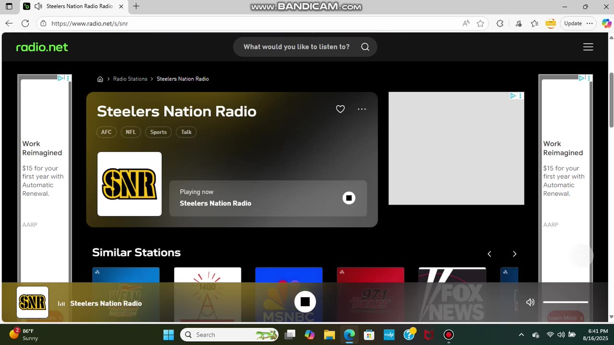This screenshot has height=345, width=614.
Task: Open the Favorites list icon in toolbar
Action: point(534,23)
